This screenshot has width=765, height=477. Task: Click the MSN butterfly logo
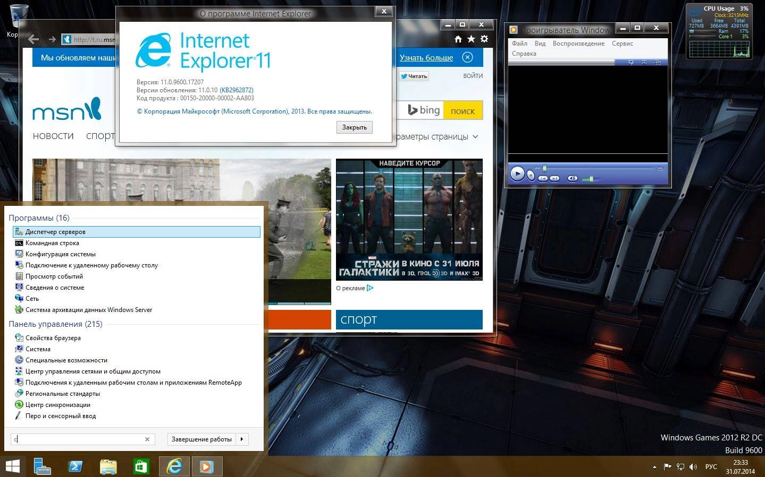67,110
